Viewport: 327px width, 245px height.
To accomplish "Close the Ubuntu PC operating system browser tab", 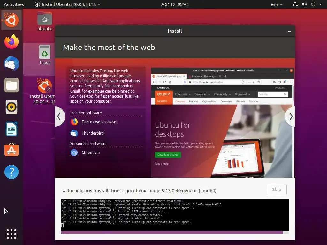I will pyautogui.click(x=184, y=76).
